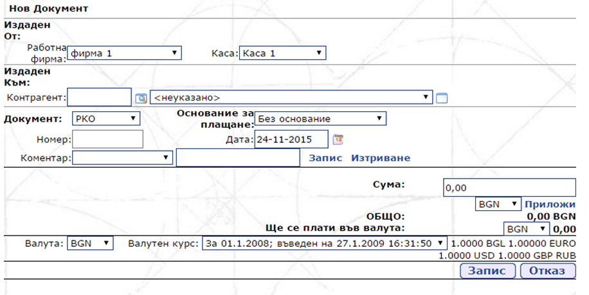Open the calendar date picker icon
The image size is (589, 295).
point(338,139)
